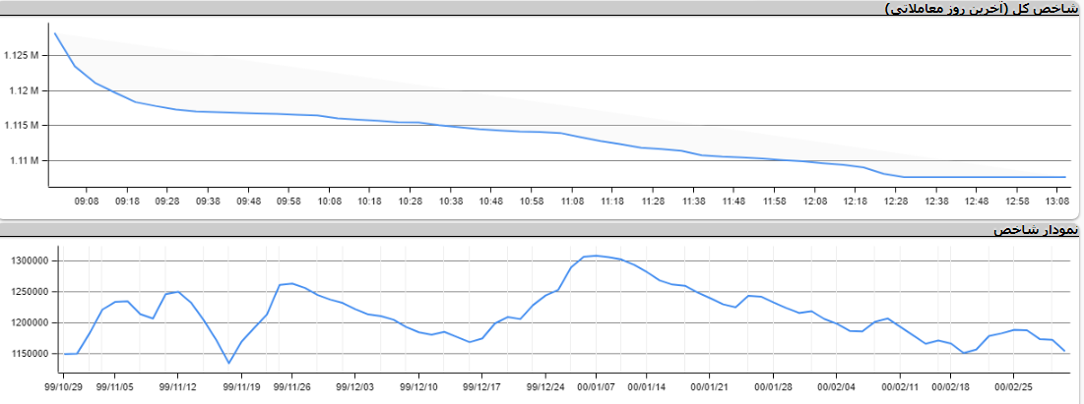Click the 11:08 time axis label
Screen dimensions: 1084x404
[x=572, y=201]
